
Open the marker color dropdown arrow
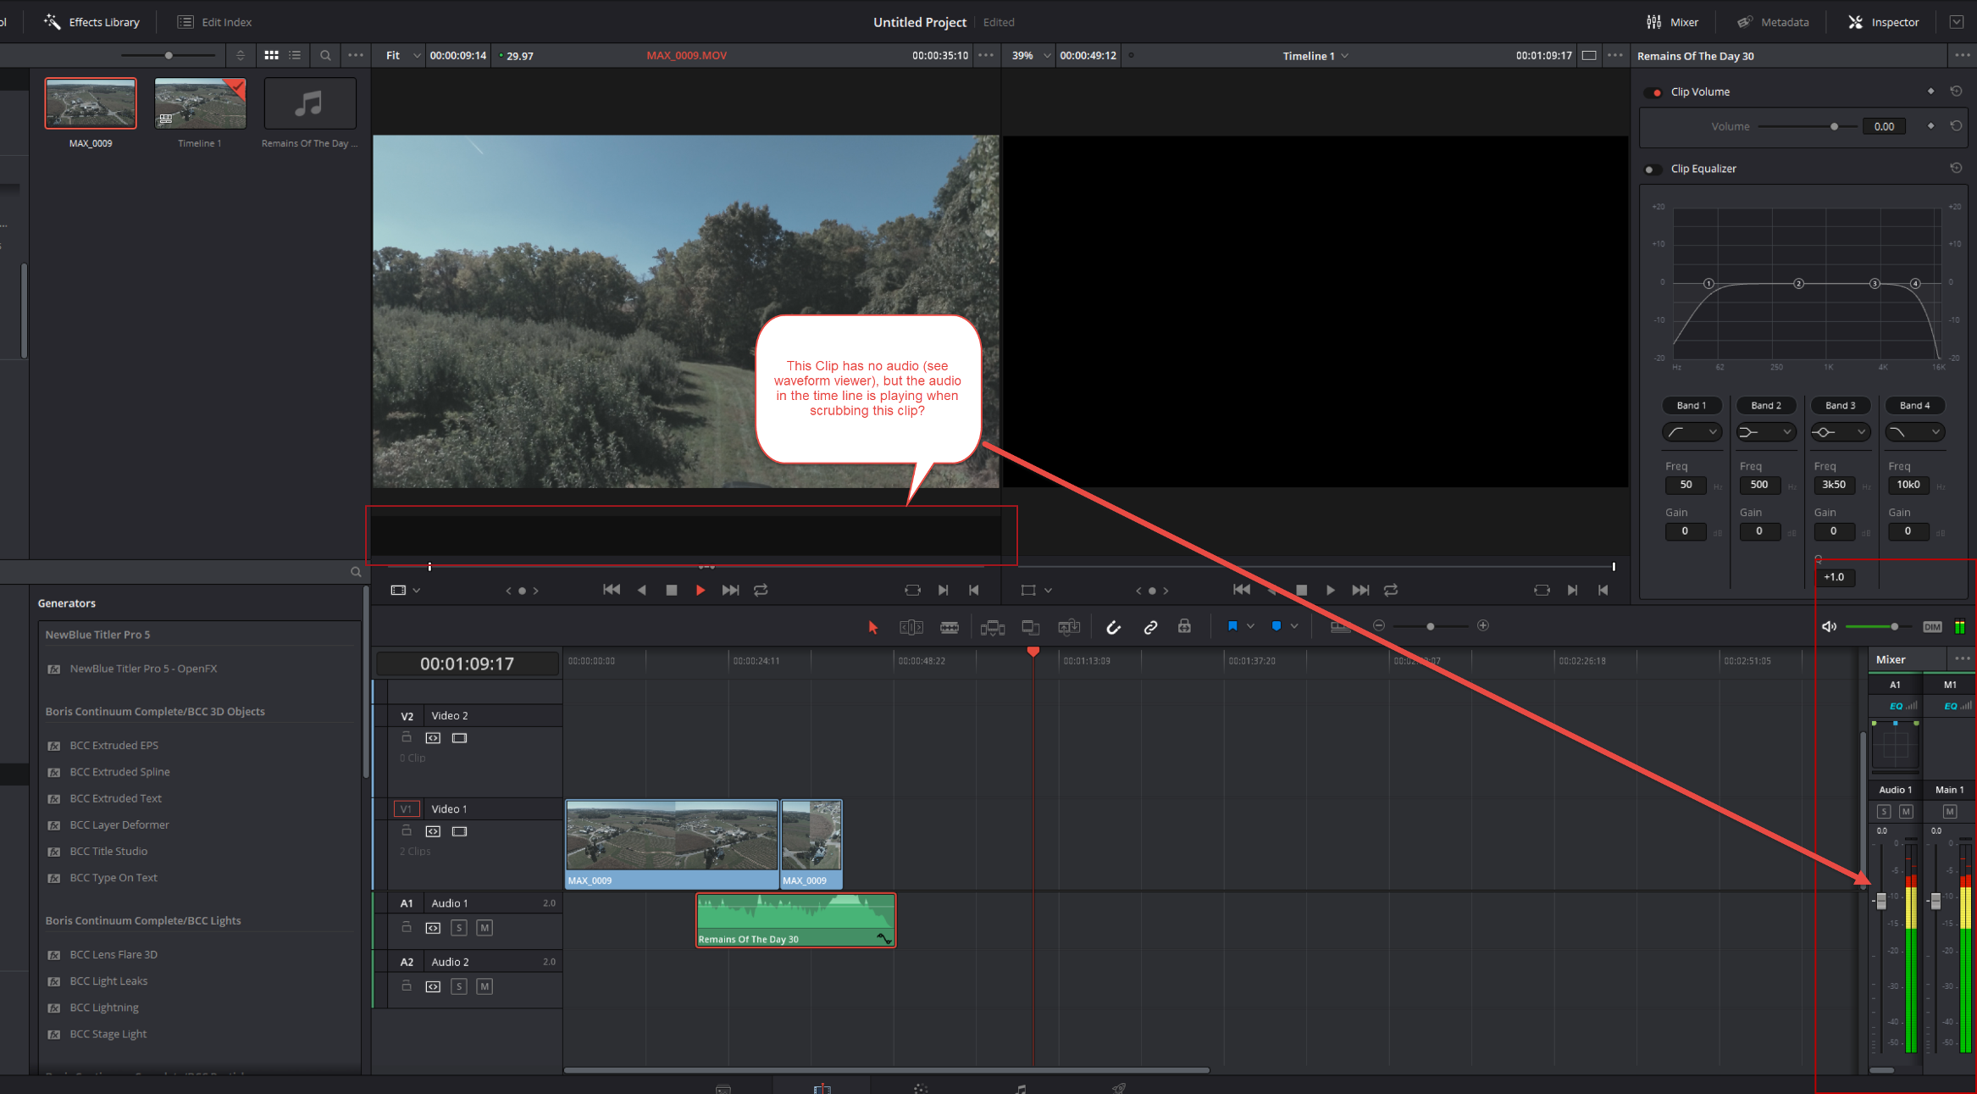pos(1294,626)
